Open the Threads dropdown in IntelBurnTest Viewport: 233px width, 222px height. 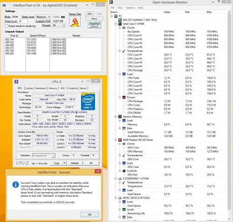[x=59, y=25]
